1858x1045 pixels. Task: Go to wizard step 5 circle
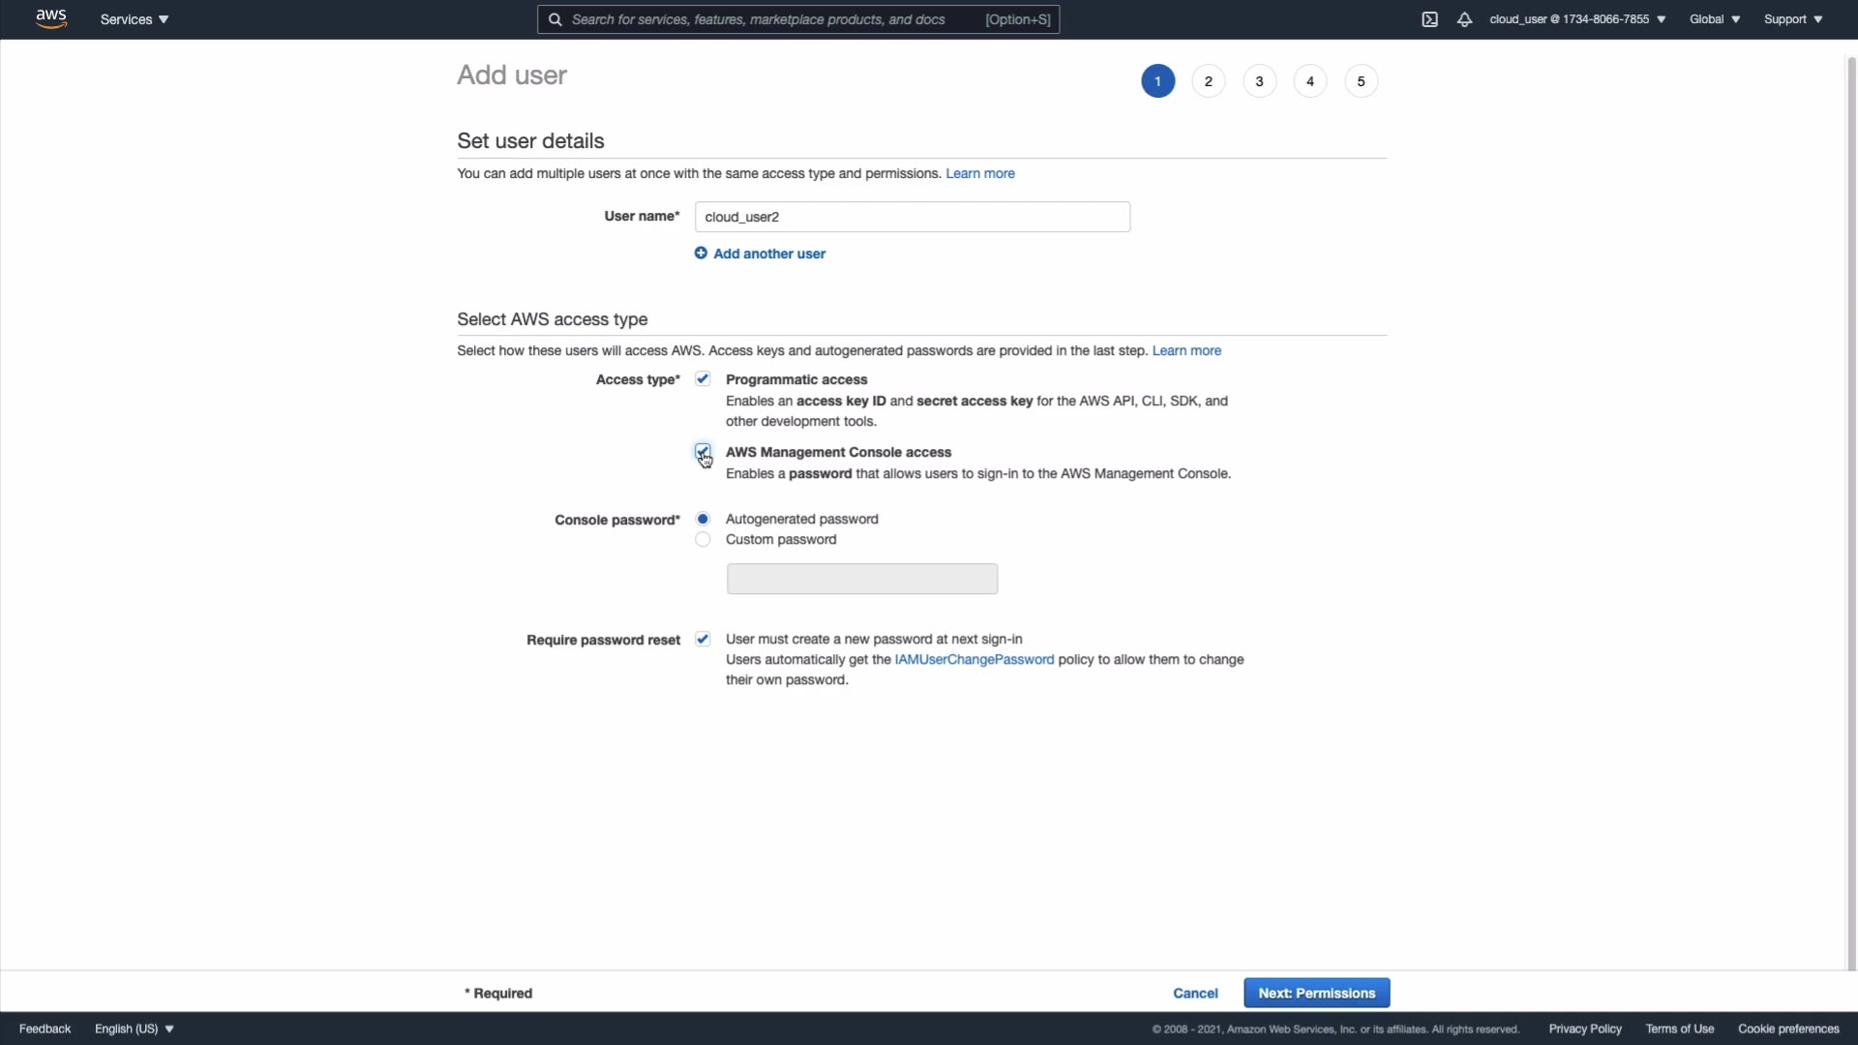(1361, 81)
